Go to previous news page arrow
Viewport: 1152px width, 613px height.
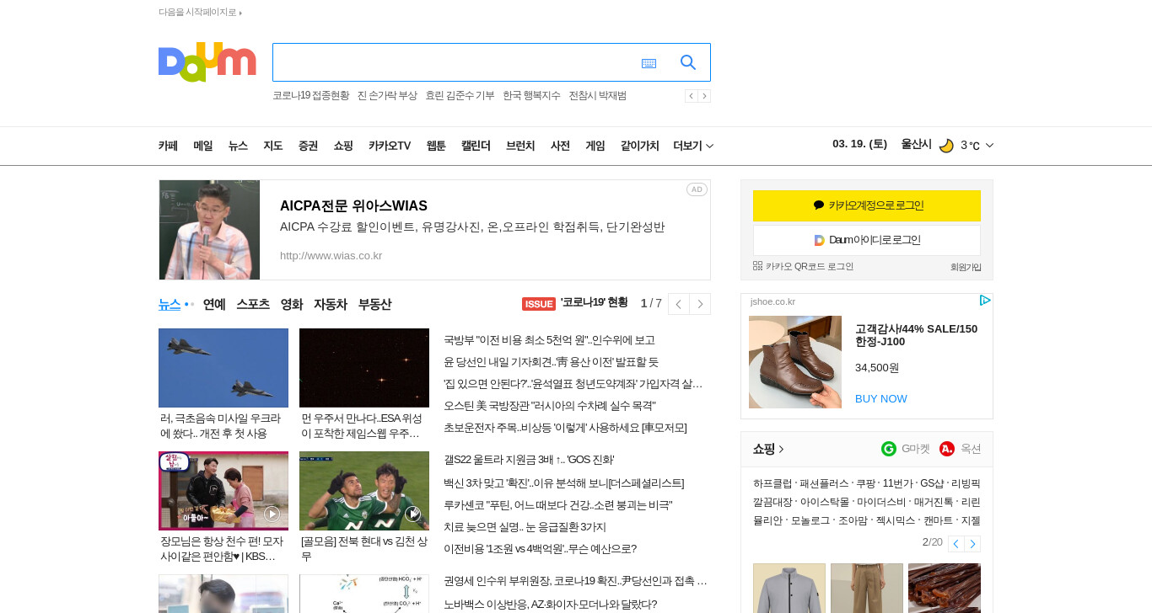point(678,304)
